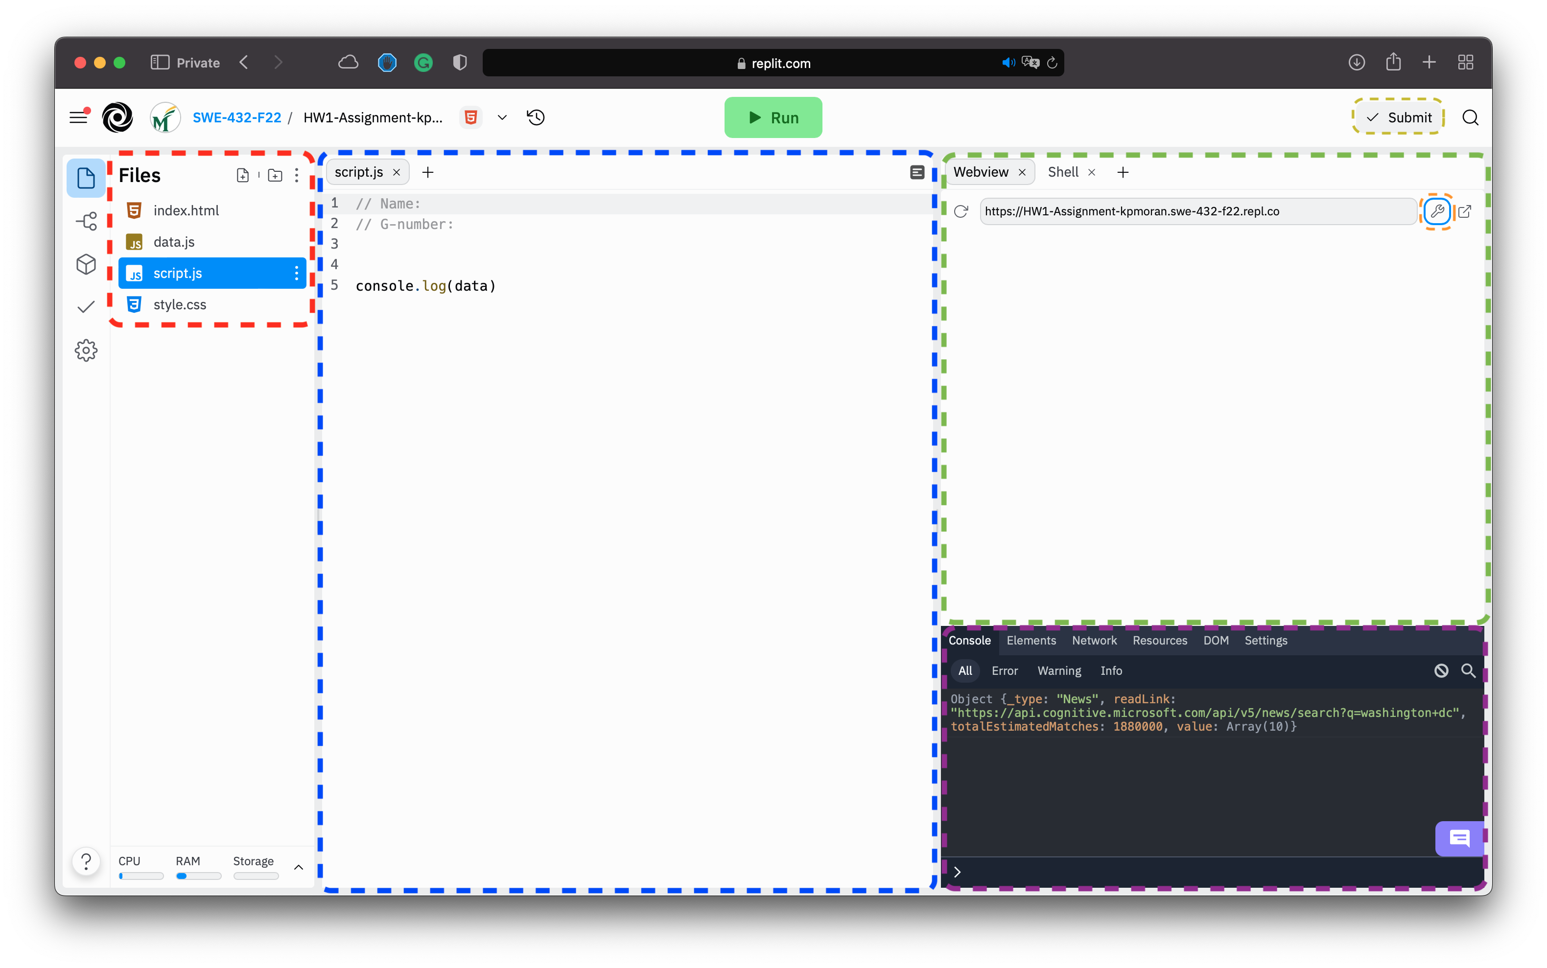The height and width of the screenshot is (968, 1547).
Task: Expand the repl name dropdown chevron
Action: click(502, 118)
